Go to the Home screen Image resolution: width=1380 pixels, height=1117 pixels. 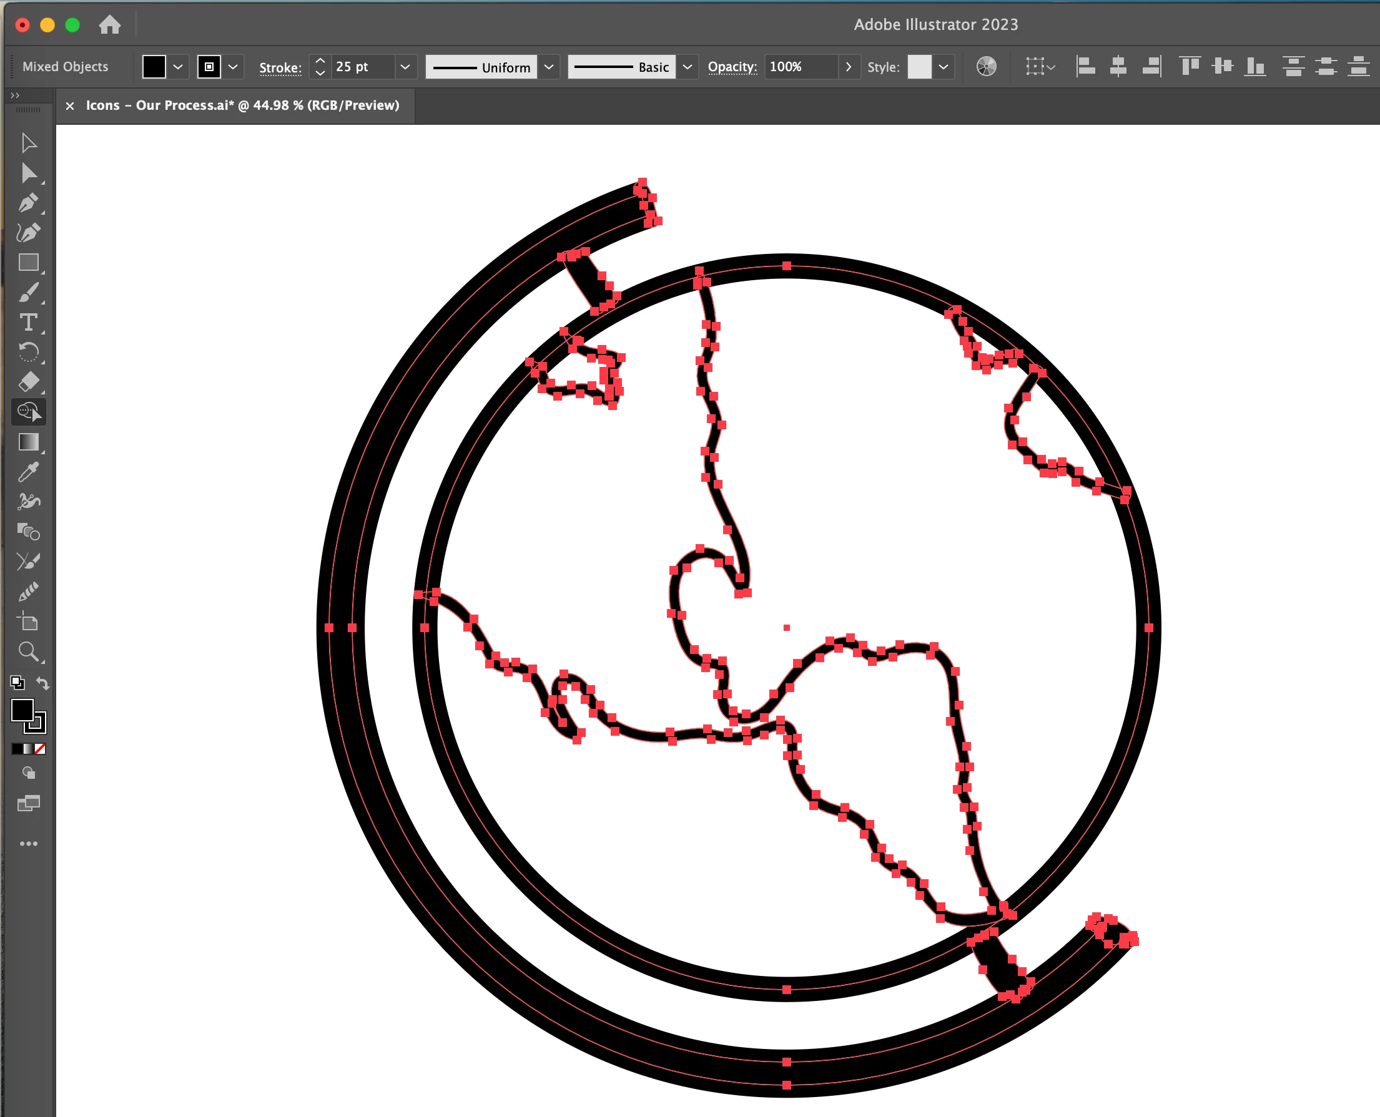(x=109, y=24)
